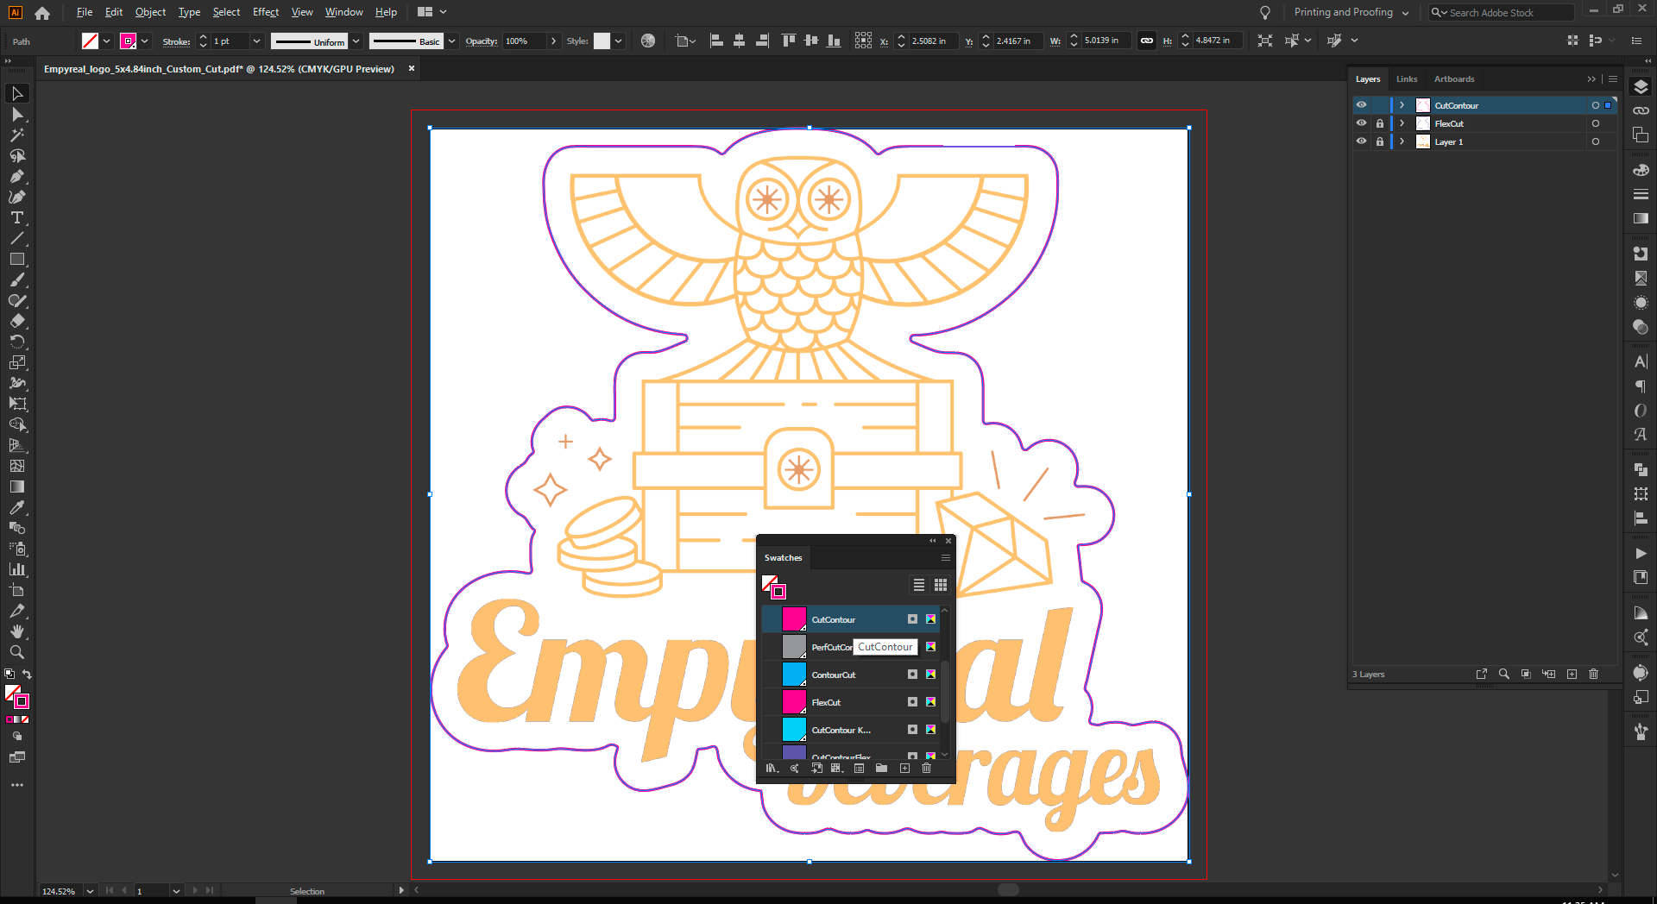Select the Lasso tool
The image size is (1657, 904).
pyautogui.click(x=17, y=155)
